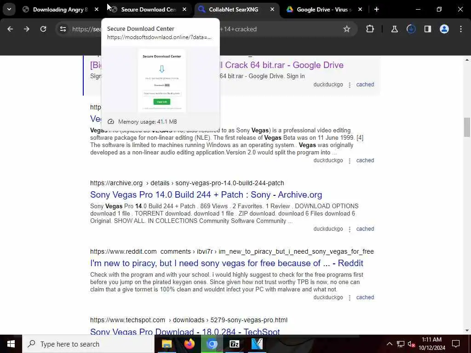This screenshot has width=471, height=353.
Task: Go back to previous page
Action: [10, 29]
